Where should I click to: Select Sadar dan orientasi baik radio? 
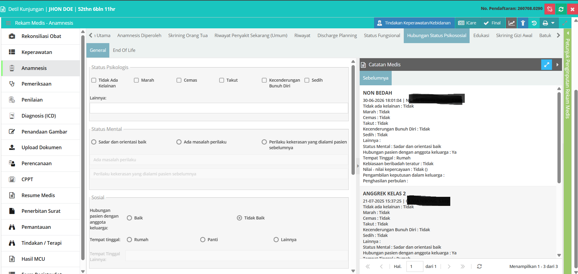94,142
